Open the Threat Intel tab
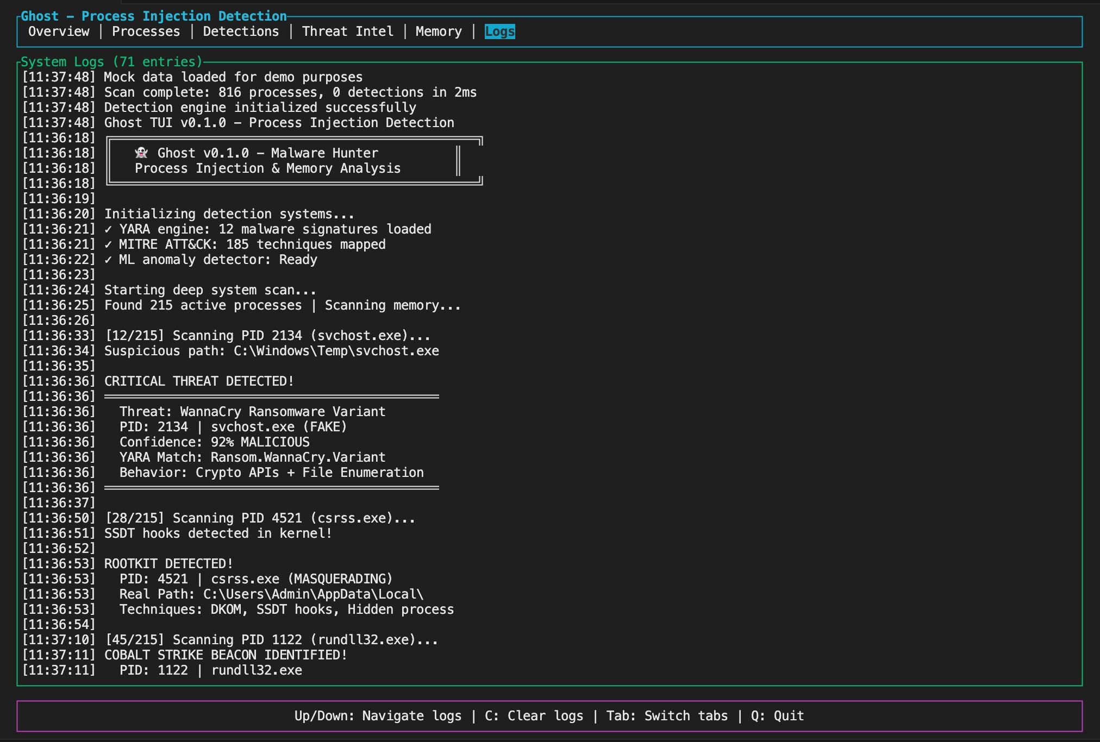The height and width of the screenshot is (742, 1100). [347, 31]
